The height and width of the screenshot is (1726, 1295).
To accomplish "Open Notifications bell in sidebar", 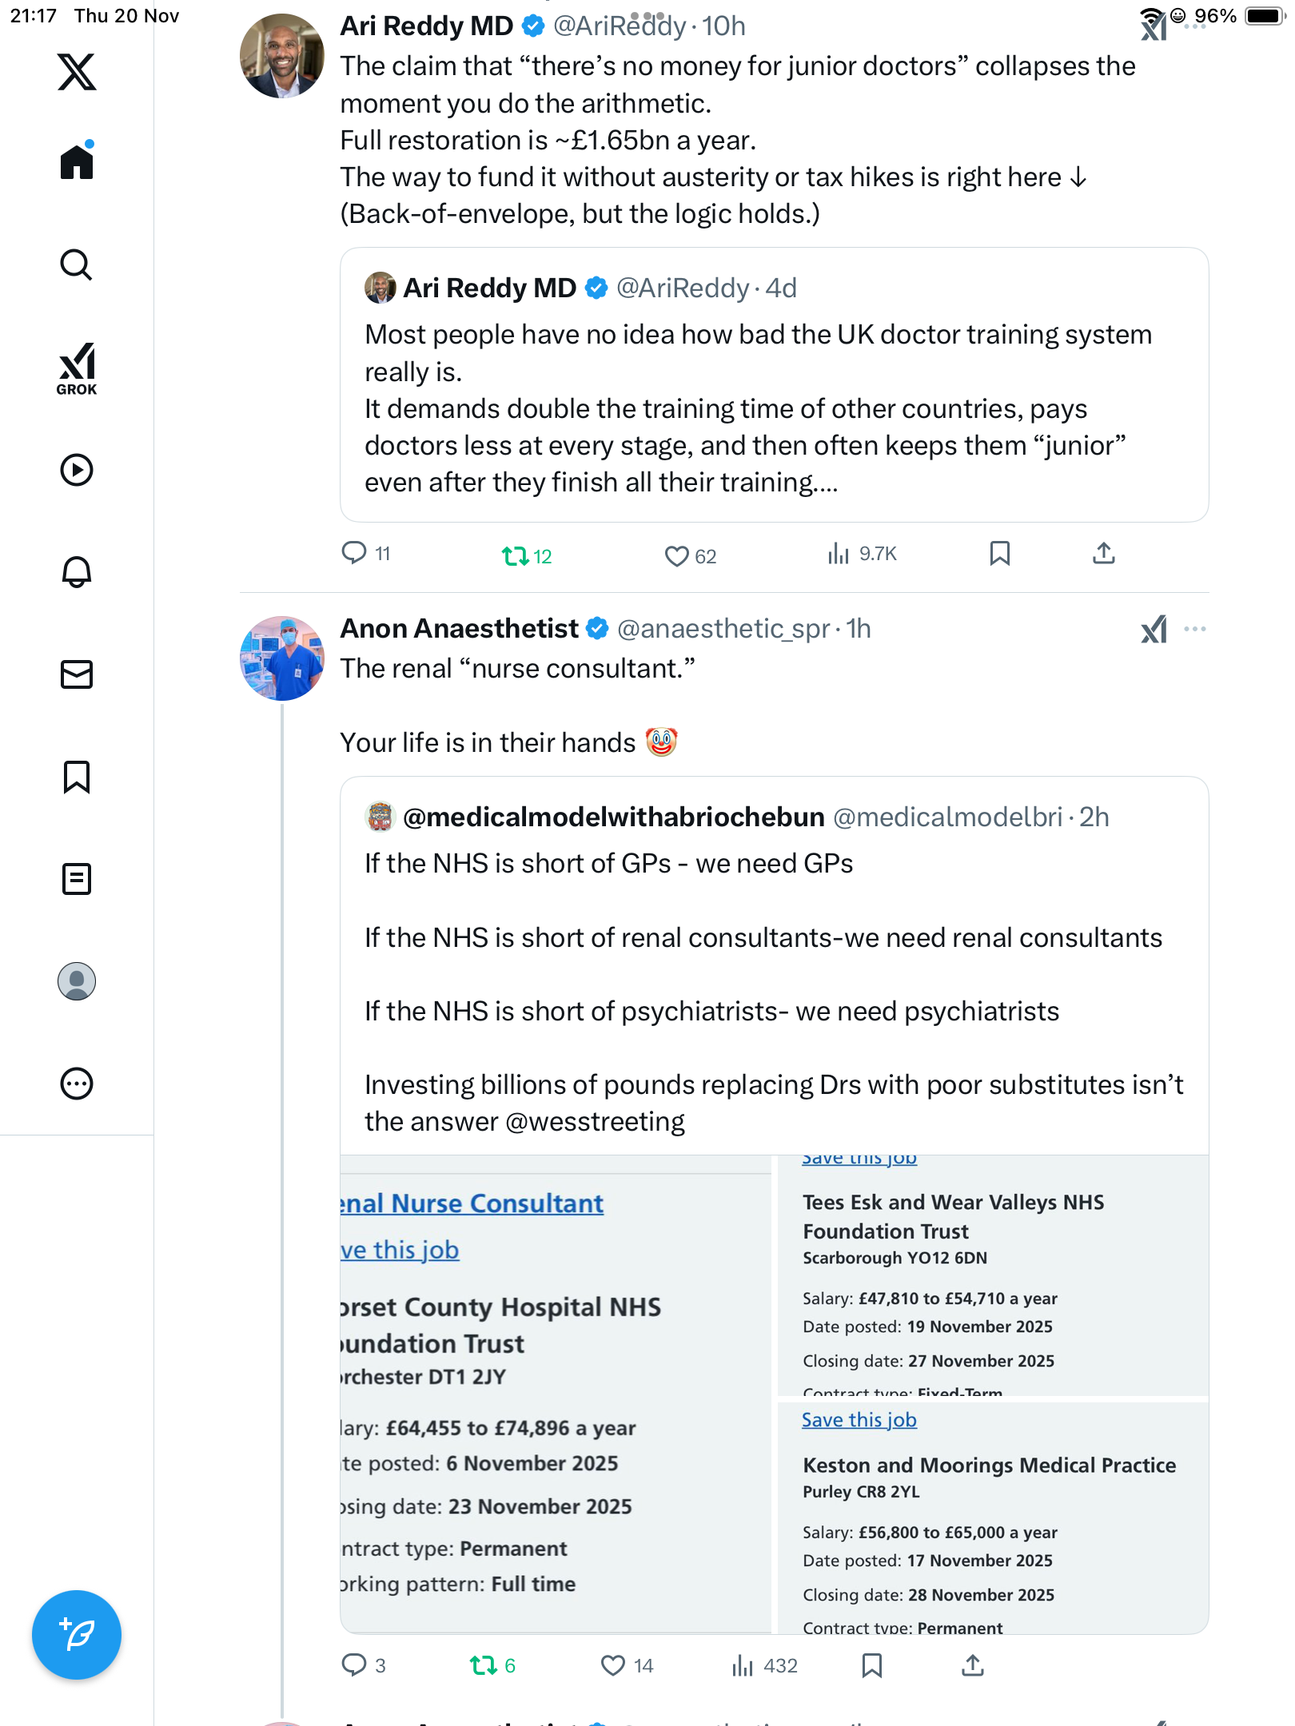I will (x=77, y=572).
